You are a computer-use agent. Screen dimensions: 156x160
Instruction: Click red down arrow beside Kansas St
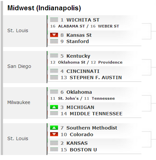coord(54,35)
